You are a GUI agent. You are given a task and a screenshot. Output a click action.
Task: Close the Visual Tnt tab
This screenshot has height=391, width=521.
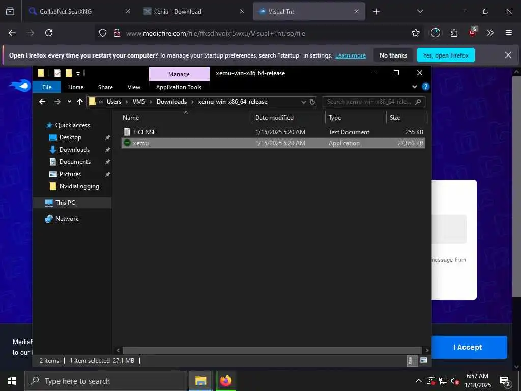(357, 11)
